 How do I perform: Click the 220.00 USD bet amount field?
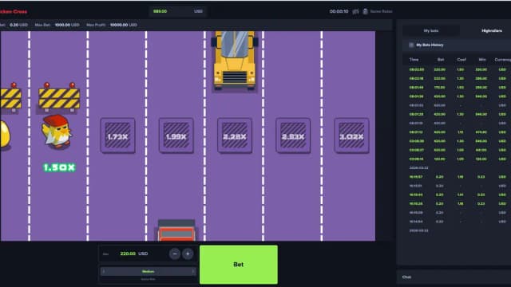click(x=133, y=254)
